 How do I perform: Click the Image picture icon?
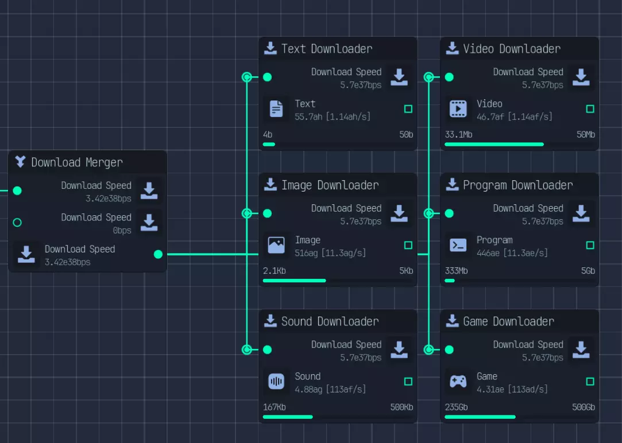[x=276, y=245]
